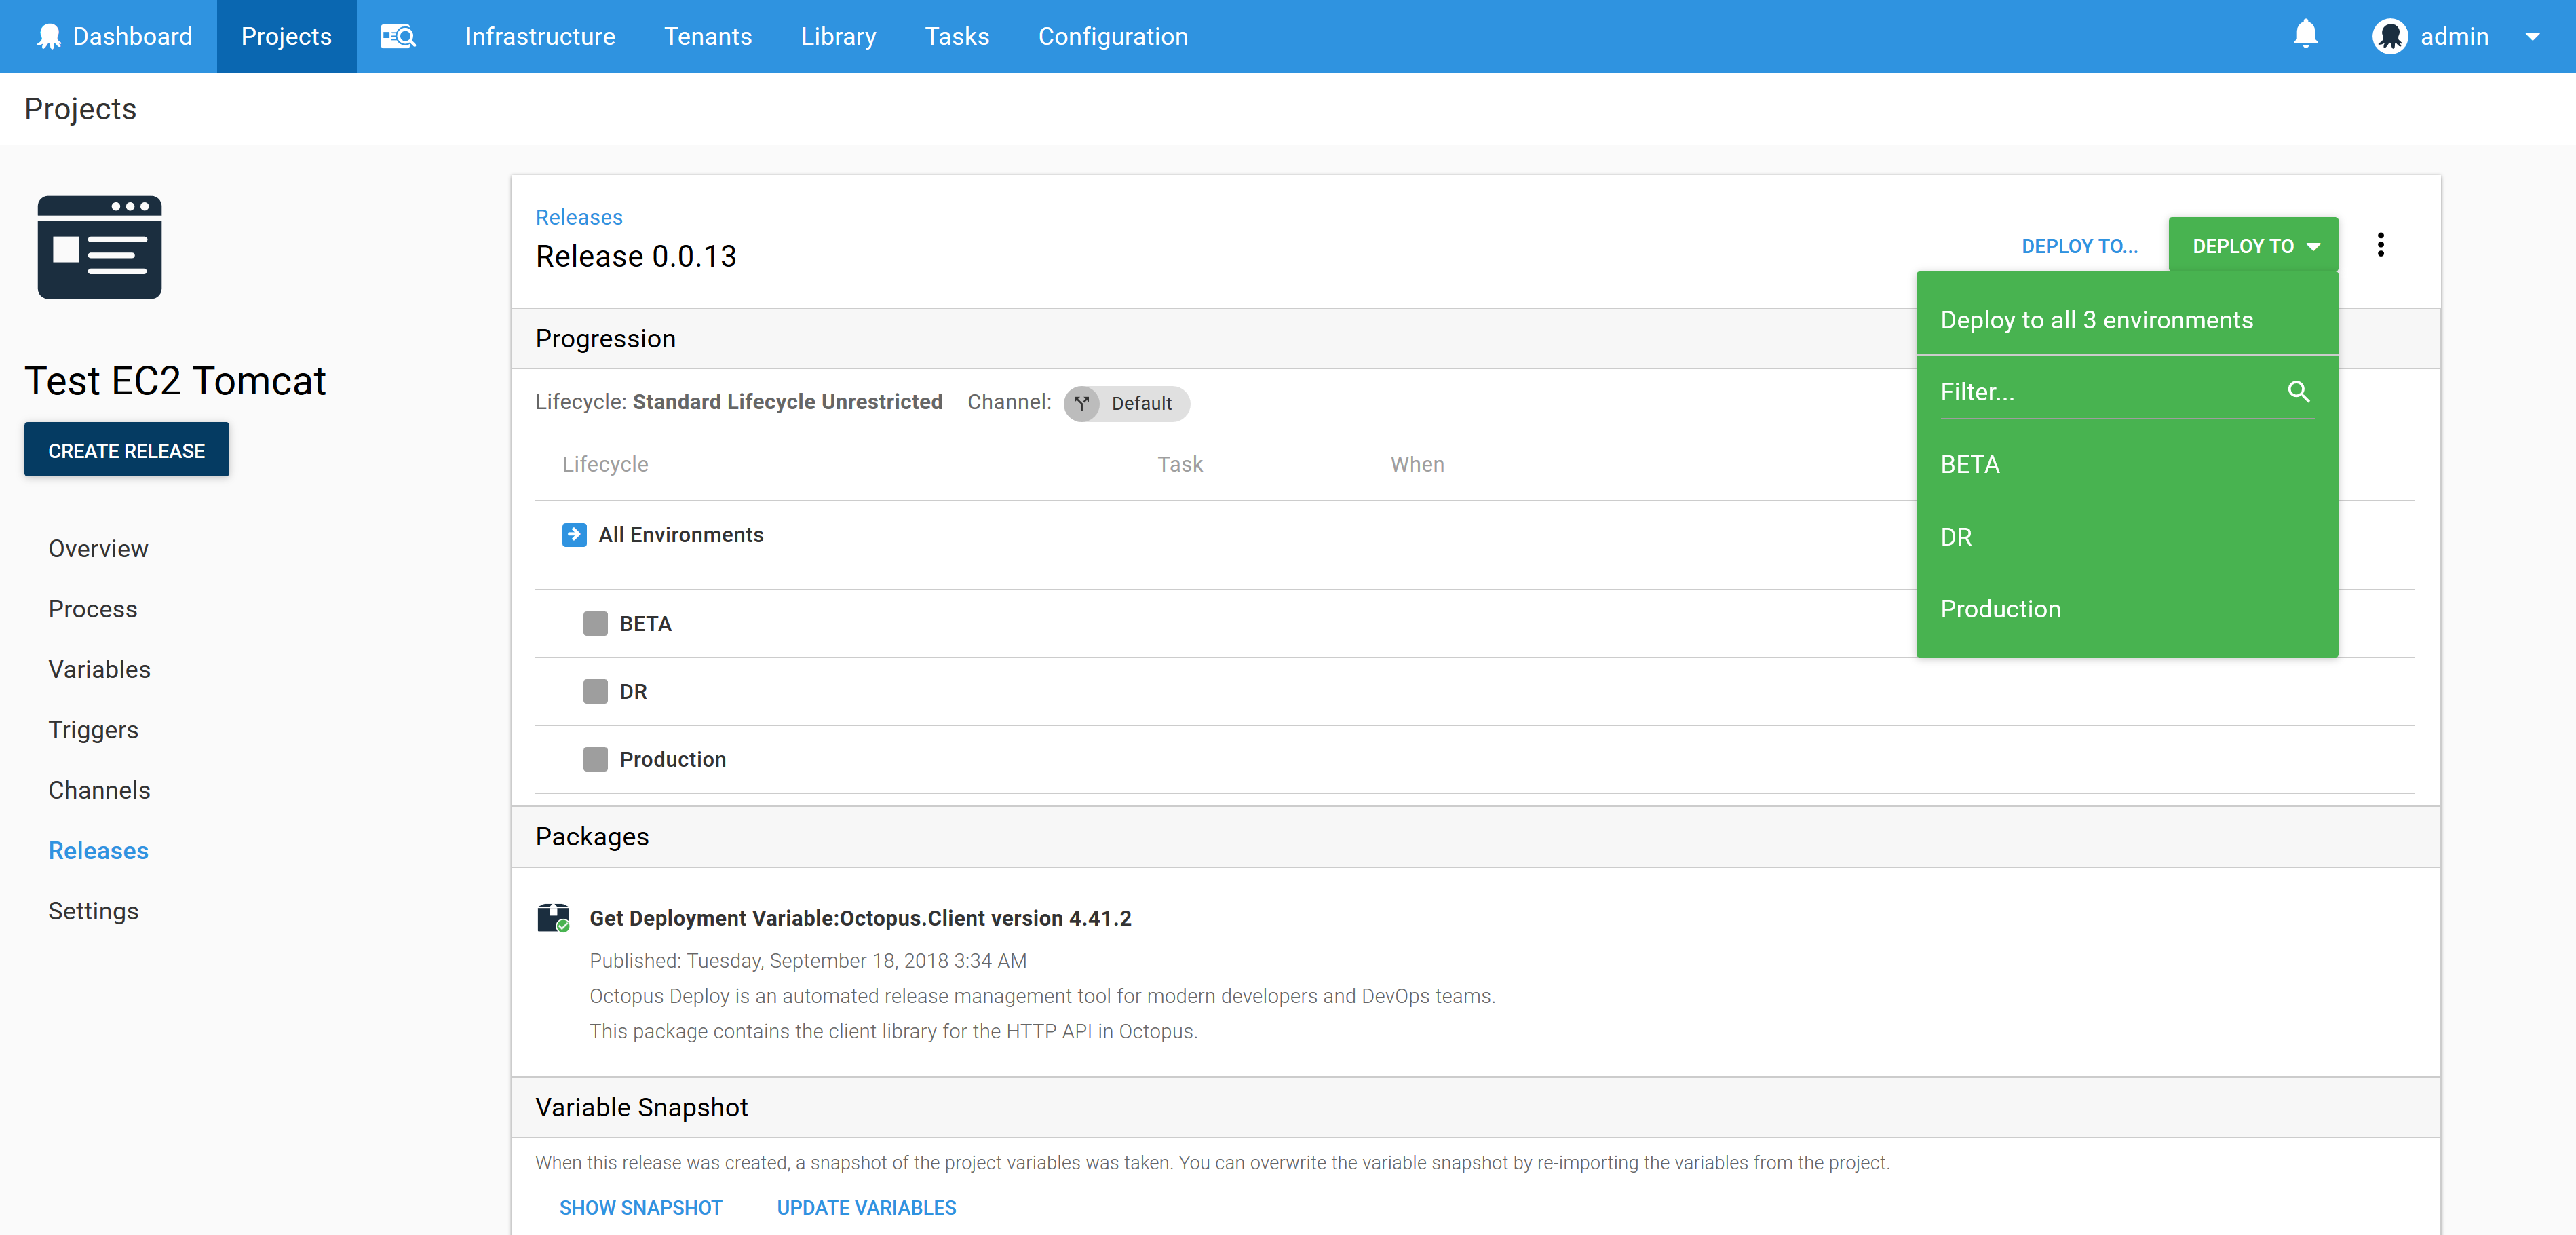Viewport: 2576px width, 1235px height.
Task: Click the grey BETA status square
Action: click(x=595, y=623)
